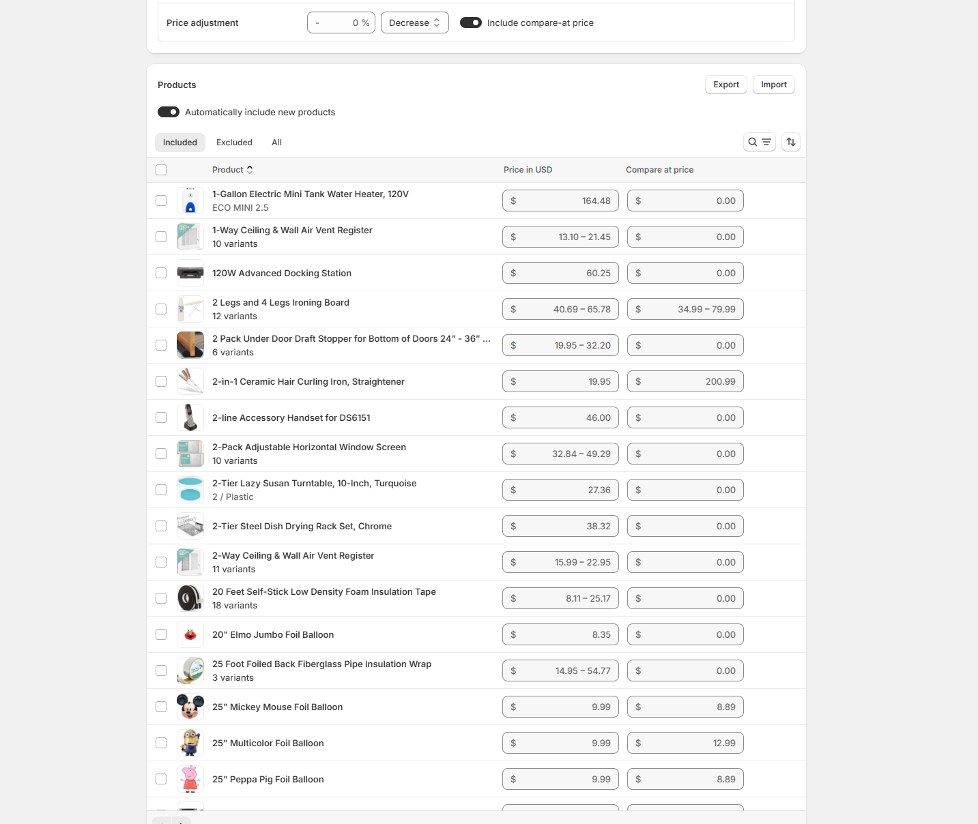Open the Ceramic Hair Curling Iron image
Viewport: 978px width, 824px height.
click(190, 381)
